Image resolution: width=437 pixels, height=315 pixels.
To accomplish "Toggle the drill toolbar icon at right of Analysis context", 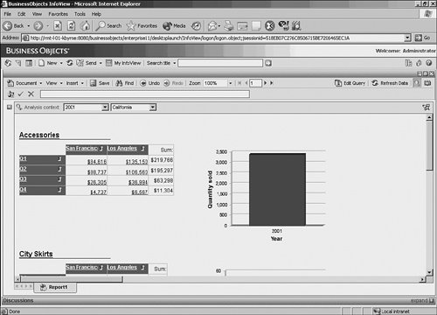I will [427, 108].
